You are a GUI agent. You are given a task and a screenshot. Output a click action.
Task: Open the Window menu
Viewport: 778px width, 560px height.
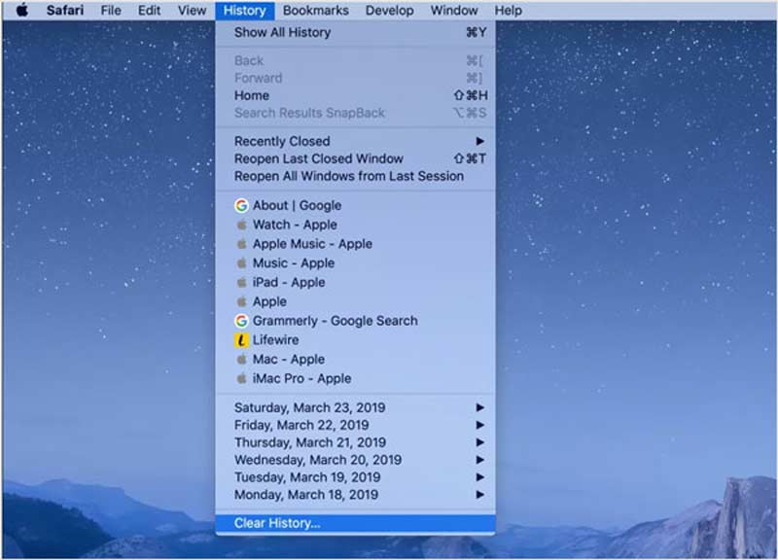click(454, 11)
